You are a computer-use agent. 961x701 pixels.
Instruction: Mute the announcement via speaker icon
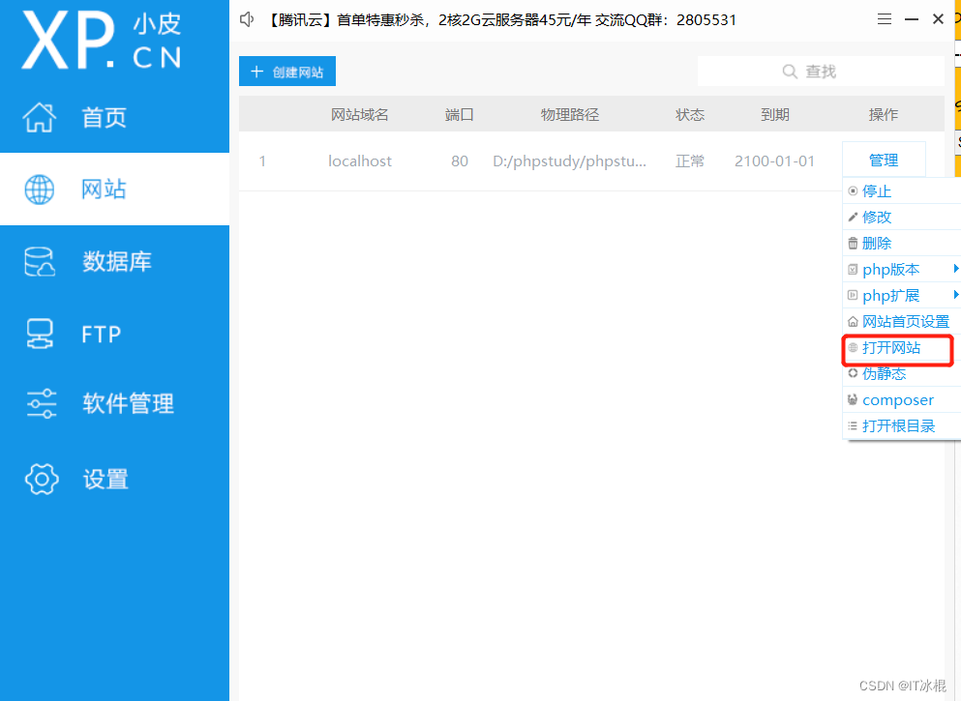(246, 18)
